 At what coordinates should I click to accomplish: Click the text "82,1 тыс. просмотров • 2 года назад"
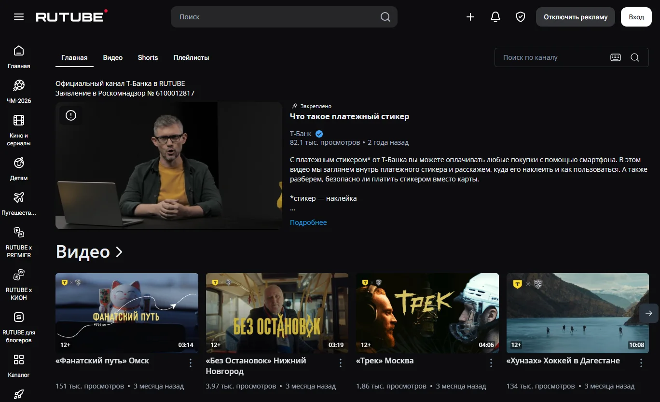[349, 143]
